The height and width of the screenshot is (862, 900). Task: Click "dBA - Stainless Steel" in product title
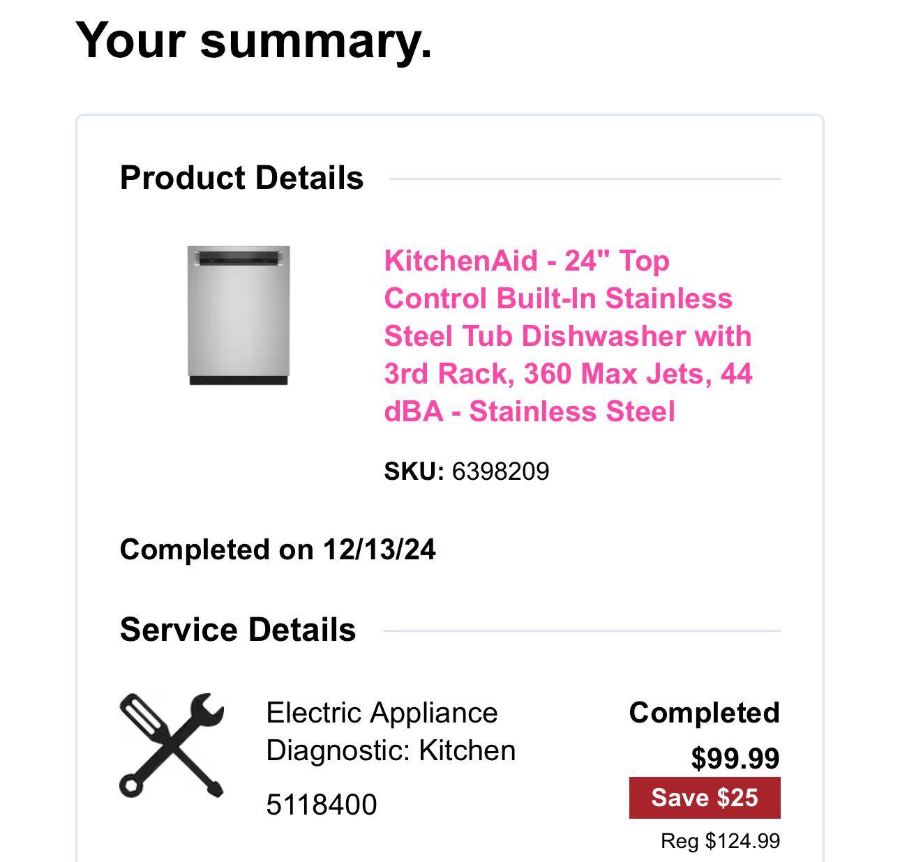pos(530,411)
